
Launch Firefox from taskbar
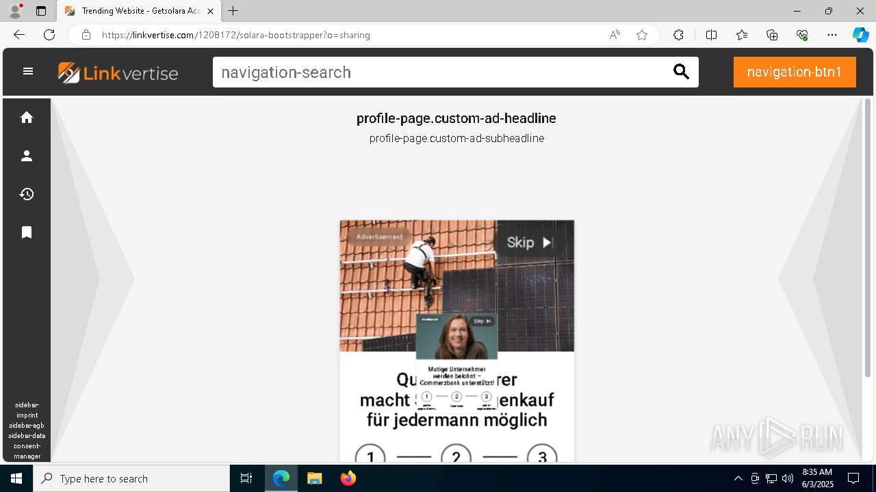[x=348, y=478]
